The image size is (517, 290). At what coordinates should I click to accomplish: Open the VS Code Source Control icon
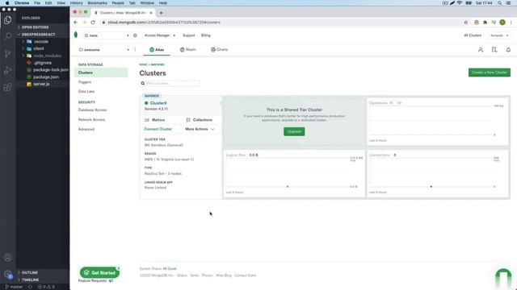click(7, 53)
